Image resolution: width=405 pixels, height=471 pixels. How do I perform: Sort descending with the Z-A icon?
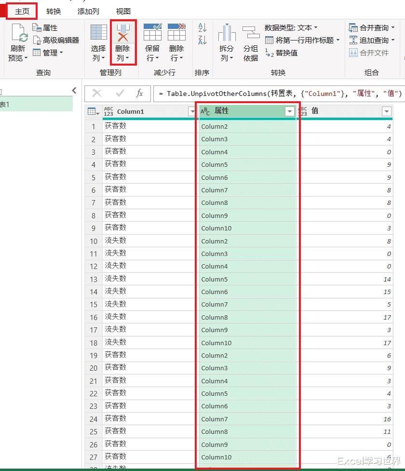(202, 40)
